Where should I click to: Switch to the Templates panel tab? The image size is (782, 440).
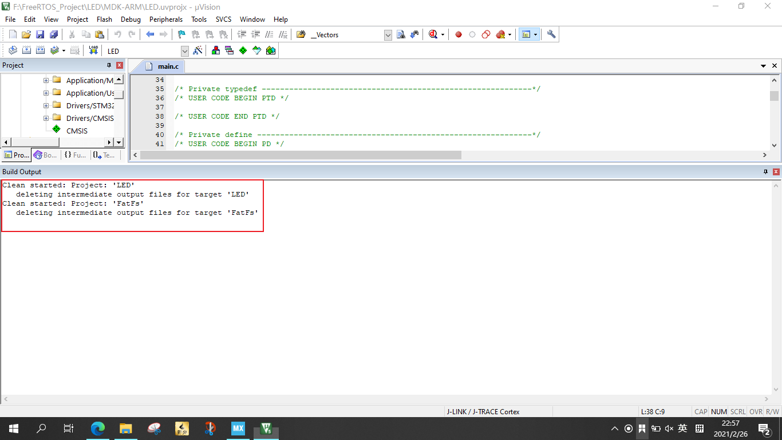[104, 155]
